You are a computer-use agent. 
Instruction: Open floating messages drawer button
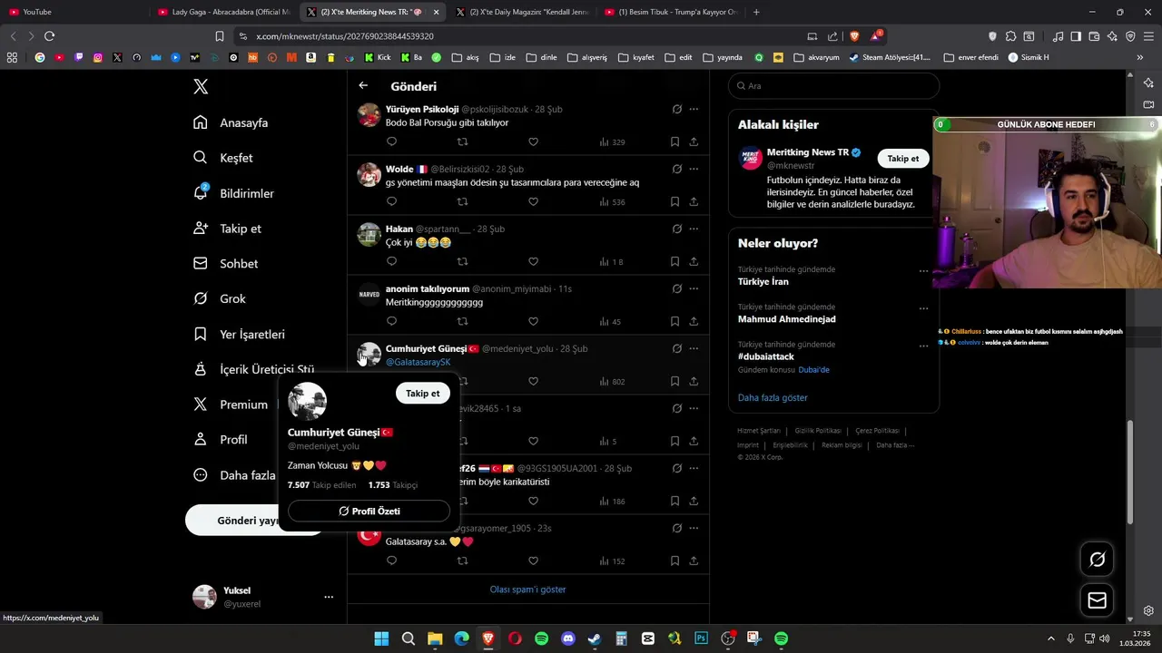point(1097,600)
